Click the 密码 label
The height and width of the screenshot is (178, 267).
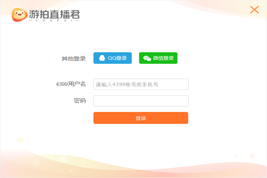[x=80, y=101]
